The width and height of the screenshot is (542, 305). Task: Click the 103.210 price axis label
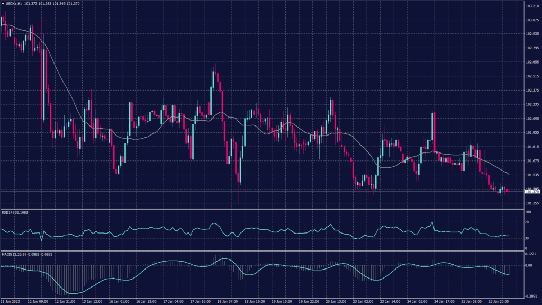pyautogui.click(x=531, y=6)
